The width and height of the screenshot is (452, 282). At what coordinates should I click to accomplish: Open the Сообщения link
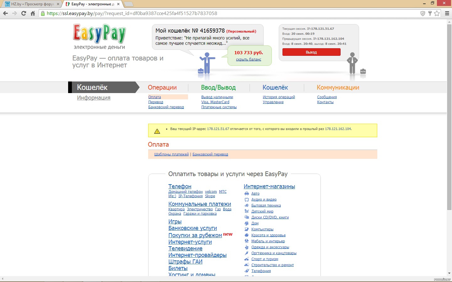(327, 97)
